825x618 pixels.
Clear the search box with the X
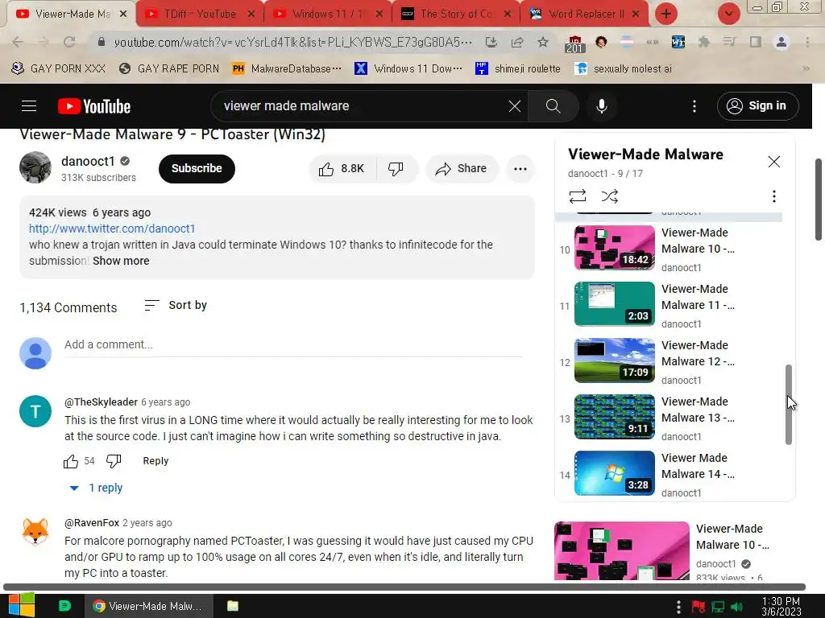tap(515, 106)
